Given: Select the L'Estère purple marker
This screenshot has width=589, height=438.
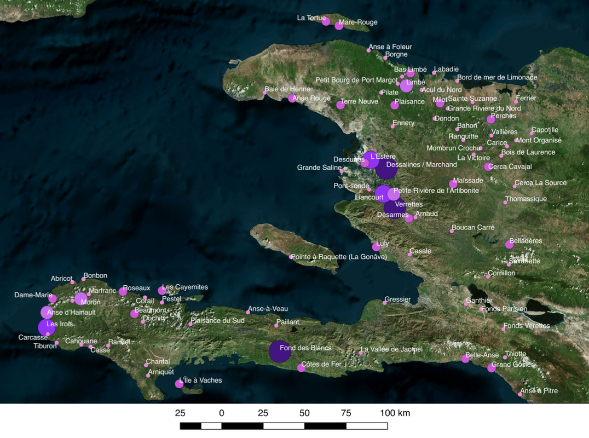Looking at the screenshot, I should pyautogui.click(x=371, y=160).
